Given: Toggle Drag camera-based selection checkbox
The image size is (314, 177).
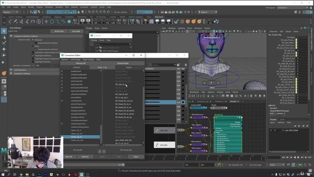Looking at the screenshot, I should click(36, 49).
